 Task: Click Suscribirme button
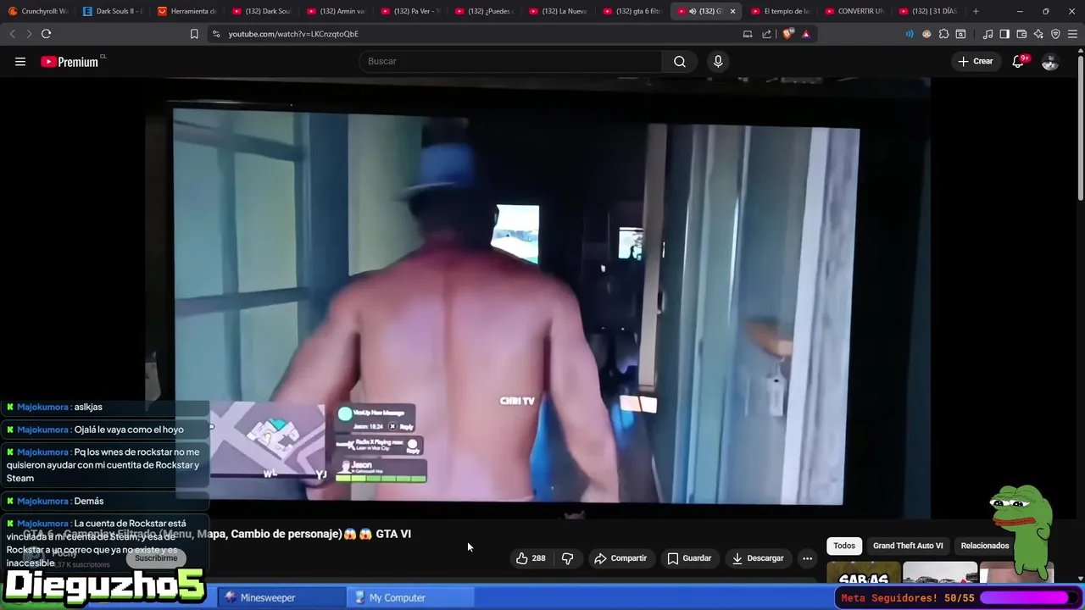[156, 558]
